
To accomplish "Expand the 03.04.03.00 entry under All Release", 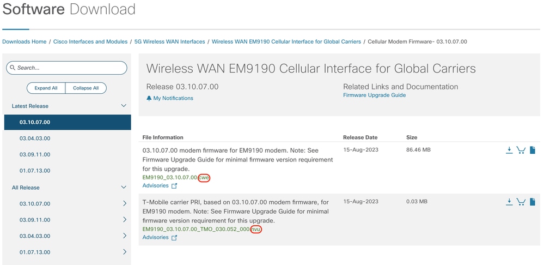I will 125,236.
